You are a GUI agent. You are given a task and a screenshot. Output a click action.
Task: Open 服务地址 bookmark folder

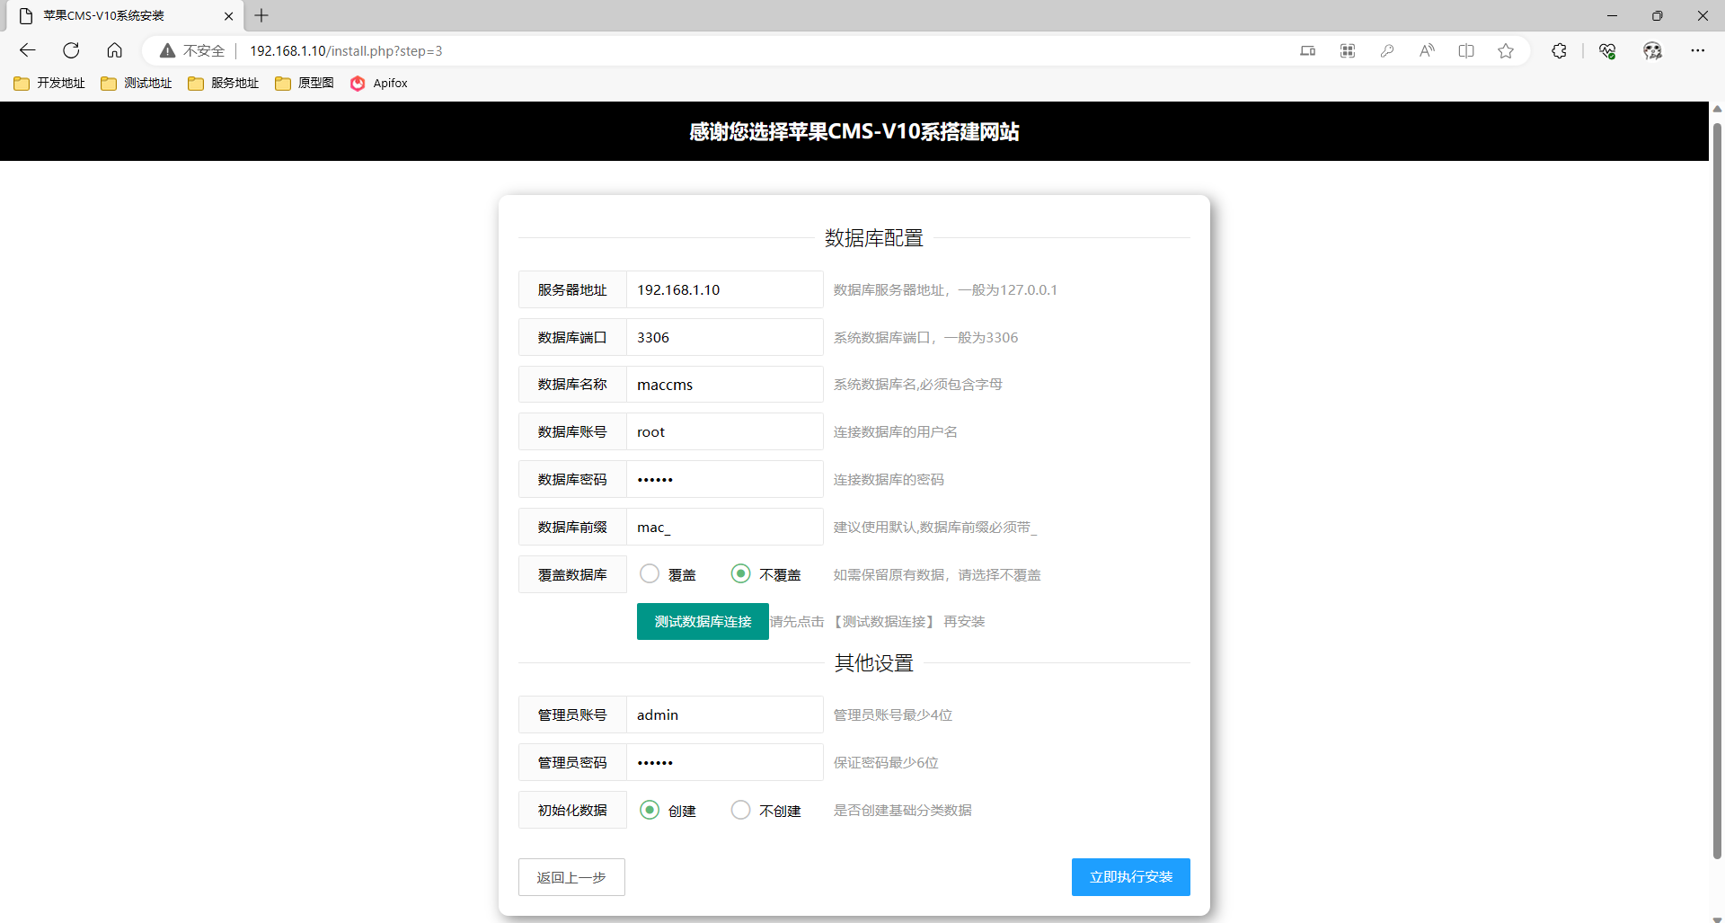[224, 83]
